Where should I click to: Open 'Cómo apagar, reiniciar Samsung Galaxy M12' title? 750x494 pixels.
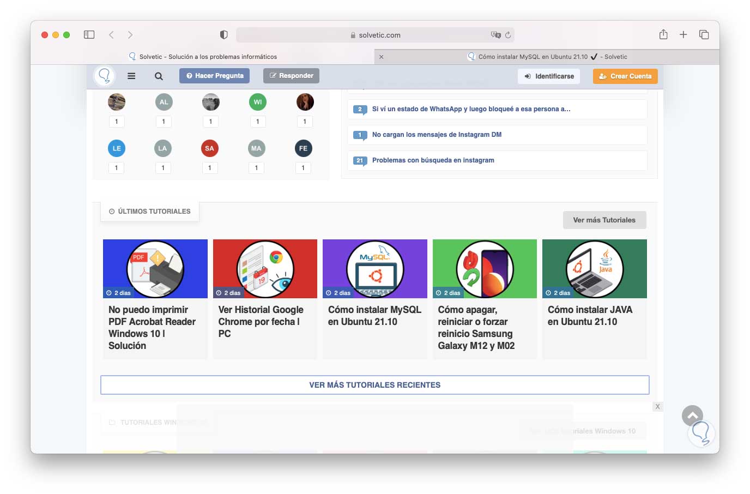[476, 328]
